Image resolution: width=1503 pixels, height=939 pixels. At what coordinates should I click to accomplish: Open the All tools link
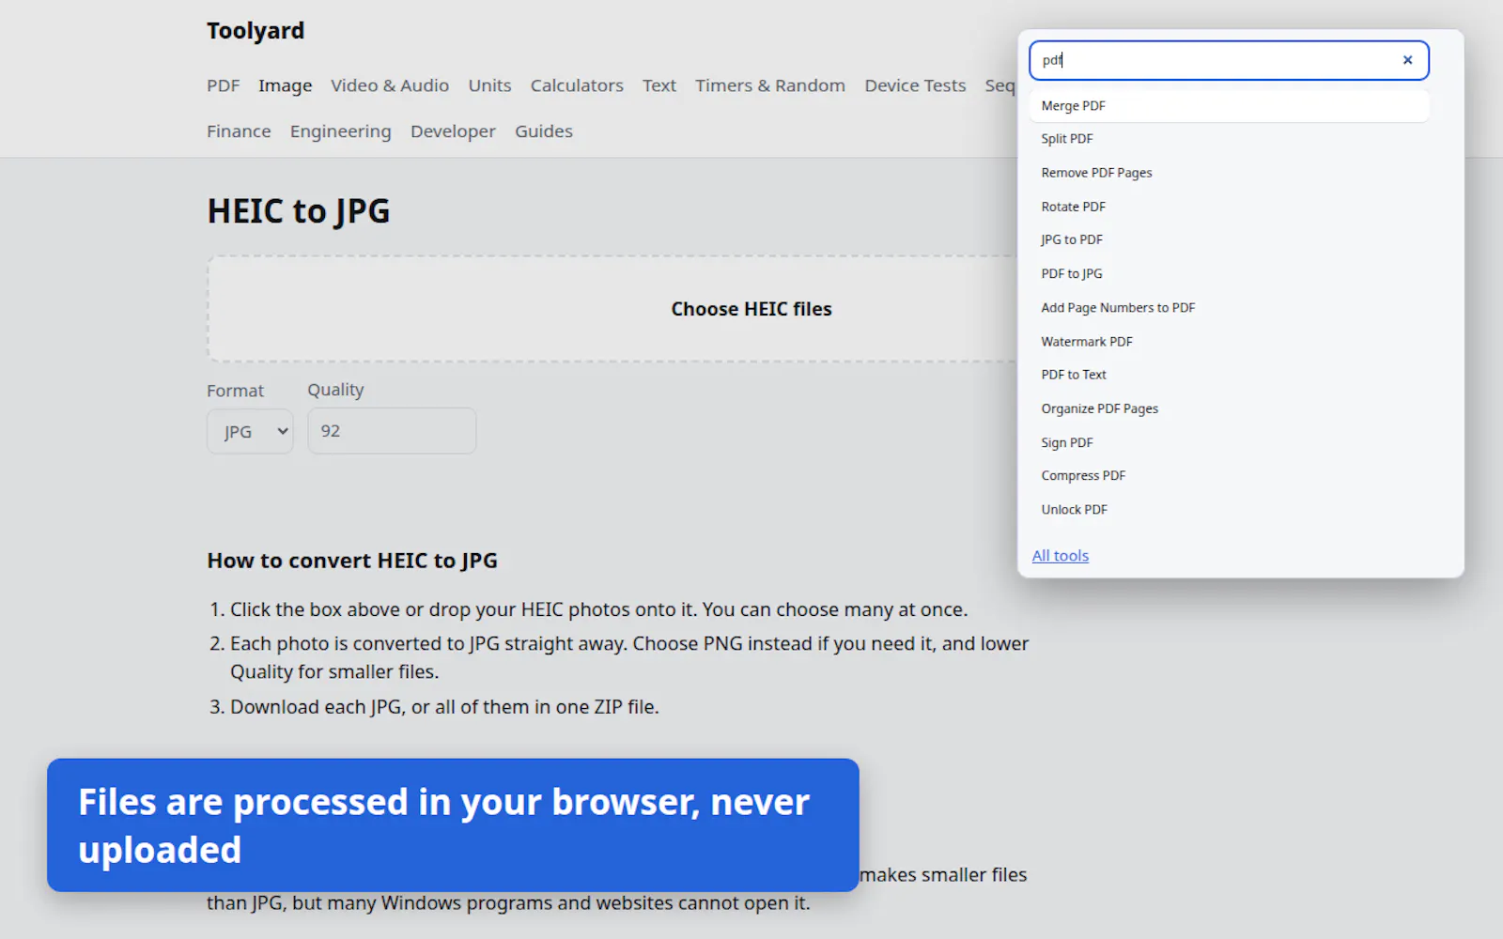click(x=1061, y=556)
